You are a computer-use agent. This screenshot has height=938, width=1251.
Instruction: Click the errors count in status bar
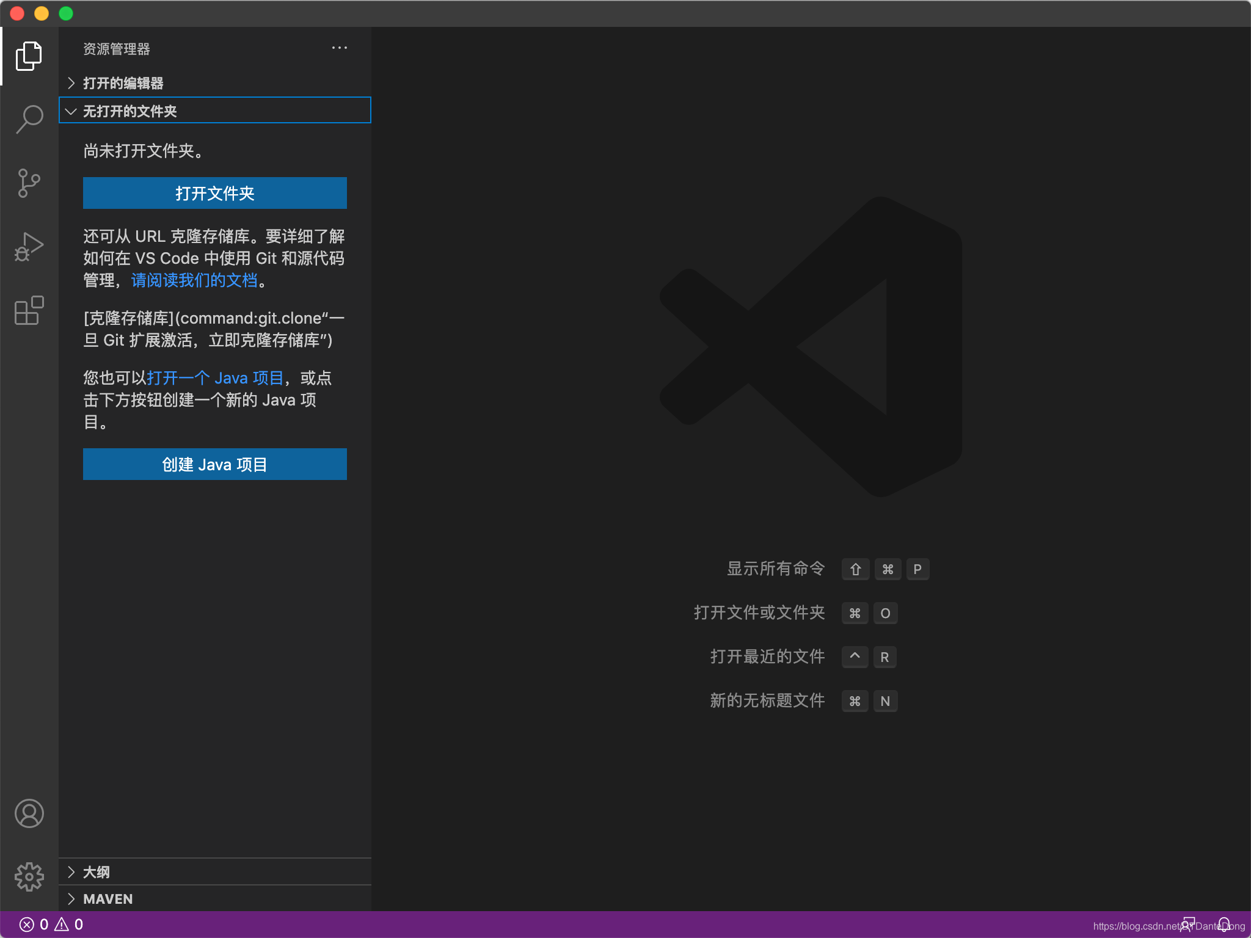(x=34, y=925)
